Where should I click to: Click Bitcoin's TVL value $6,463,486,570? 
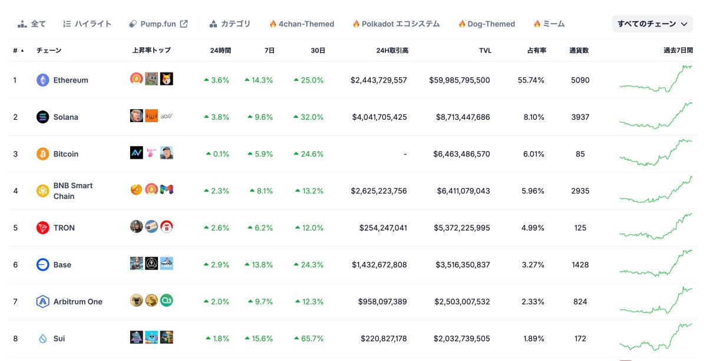tap(462, 154)
